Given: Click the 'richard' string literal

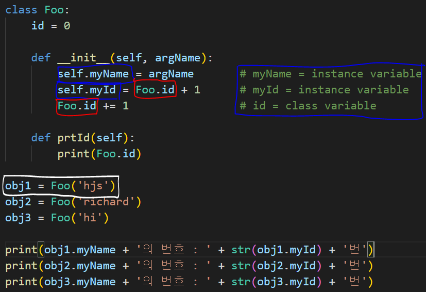Looking at the screenshot, I should (106, 202).
